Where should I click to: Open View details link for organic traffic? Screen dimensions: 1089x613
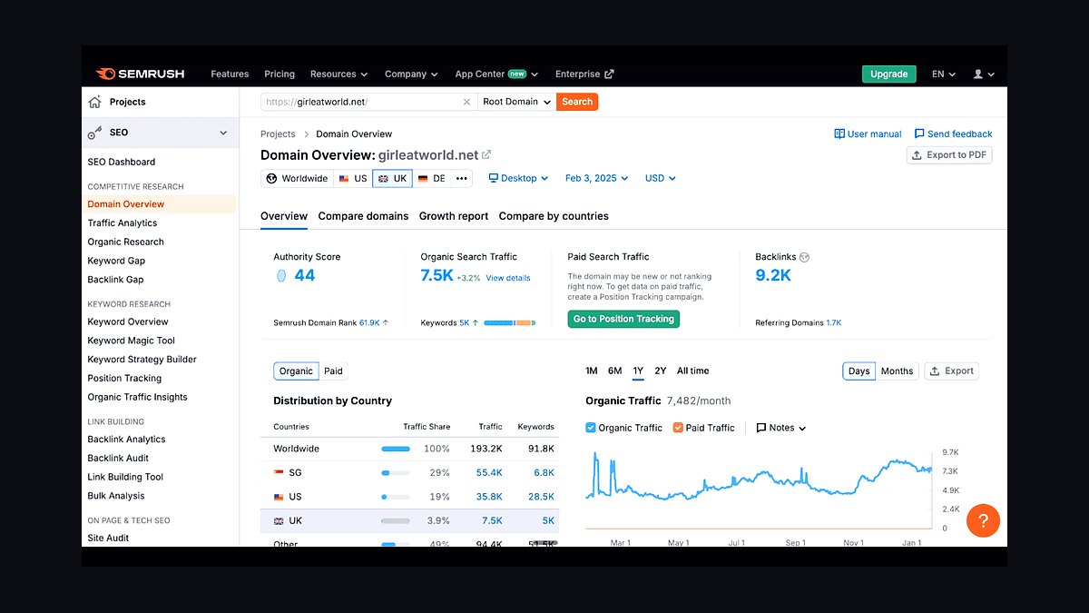[x=508, y=278]
